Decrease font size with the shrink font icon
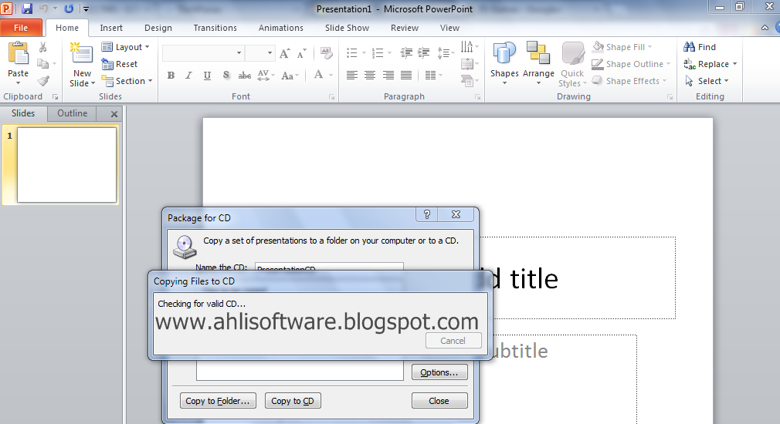This screenshot has width=780, height=424. tap(301, 53)
